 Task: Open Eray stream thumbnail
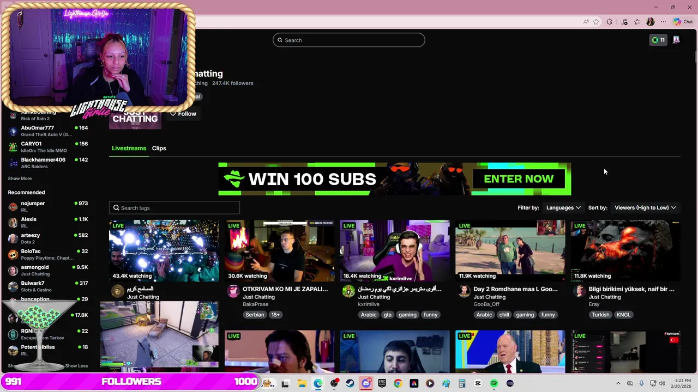tap(625, 251)
